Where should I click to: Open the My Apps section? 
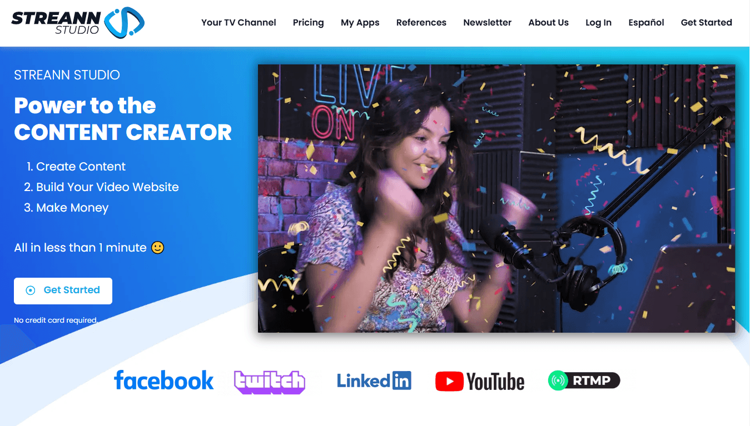[360, 22]
